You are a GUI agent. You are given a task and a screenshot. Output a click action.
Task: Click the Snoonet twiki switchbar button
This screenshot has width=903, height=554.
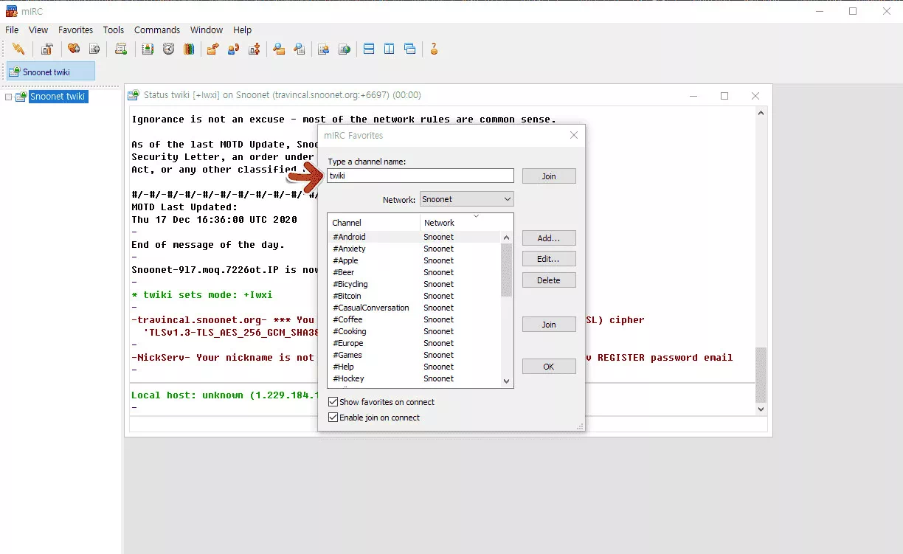coord(51,72)
